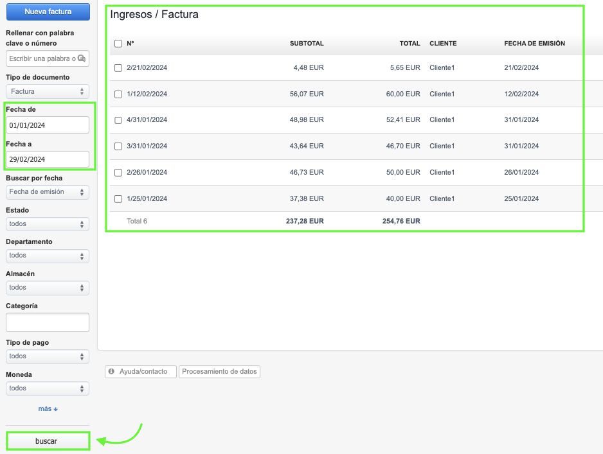The width and height of the screenshot is (603, 454).
Task: Click the Fecha de date field
Action: pyautogui.click(x=48, y=125)
